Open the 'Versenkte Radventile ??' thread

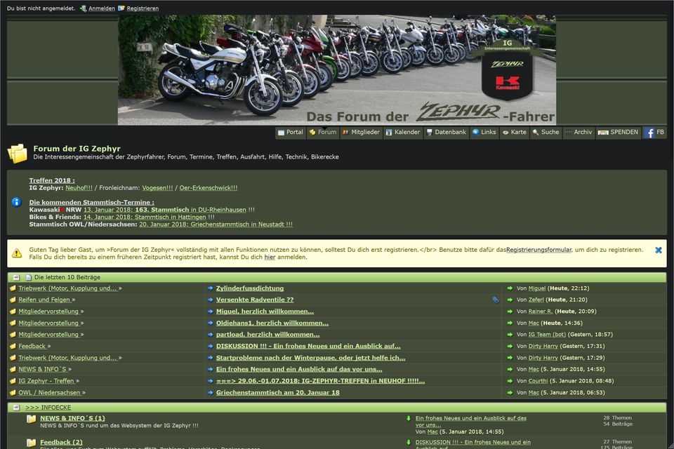255,300
